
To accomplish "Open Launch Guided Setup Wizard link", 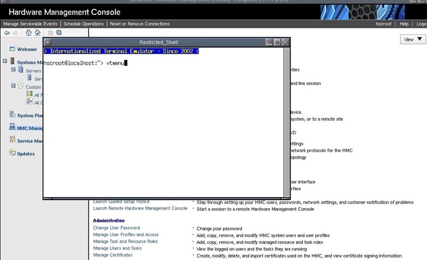I will coord(121,202).
